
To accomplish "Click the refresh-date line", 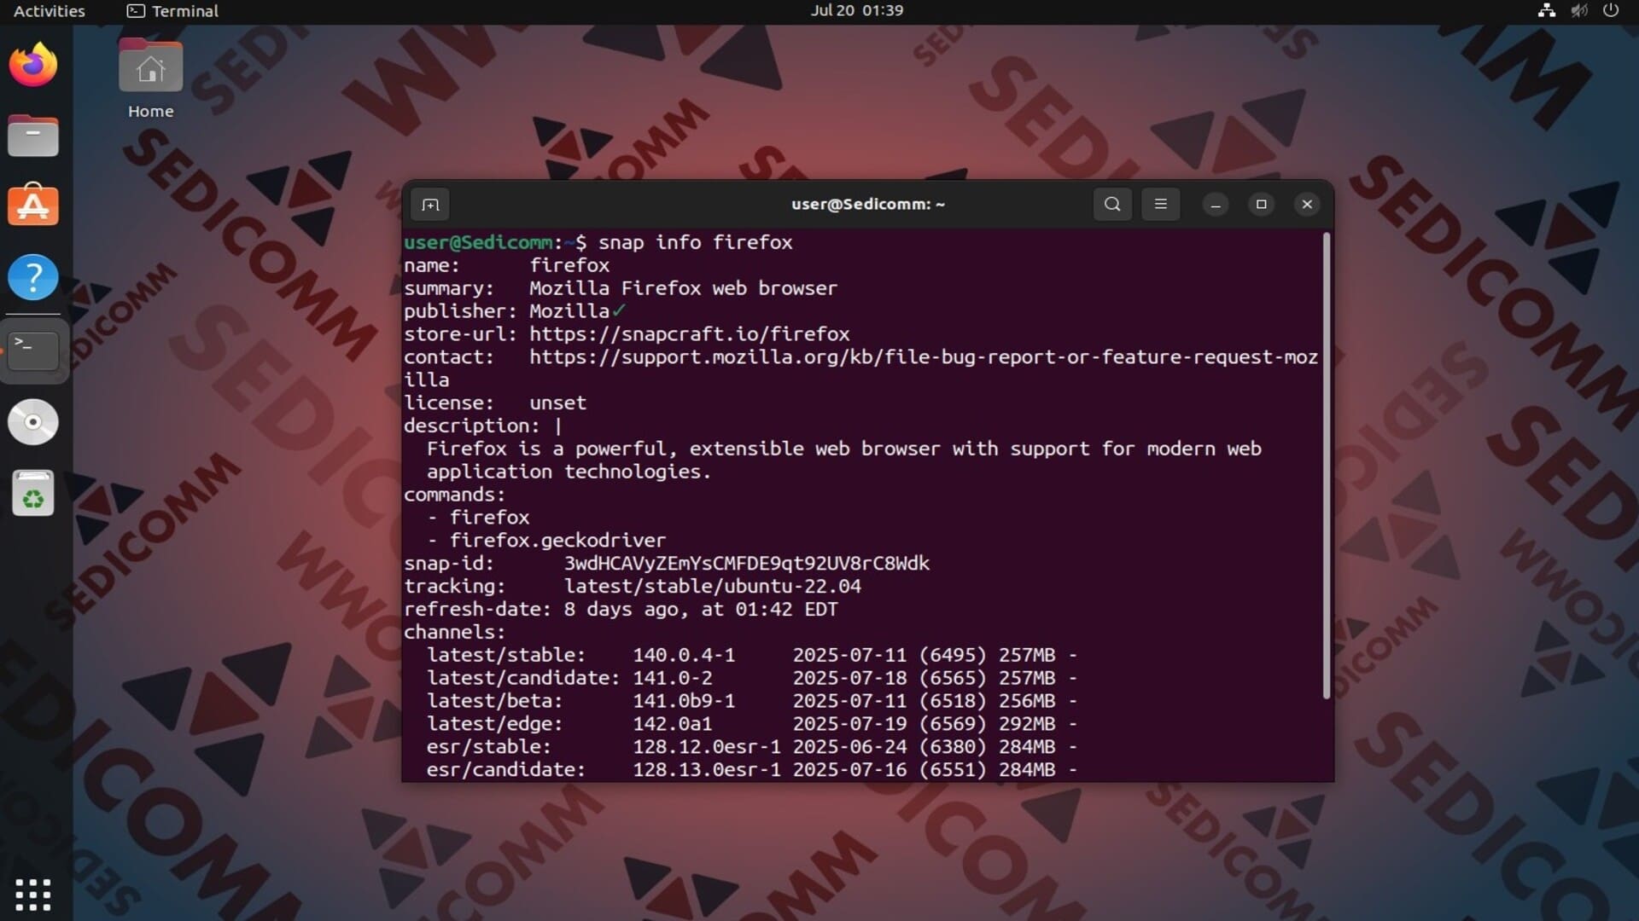I will [621, 610].
